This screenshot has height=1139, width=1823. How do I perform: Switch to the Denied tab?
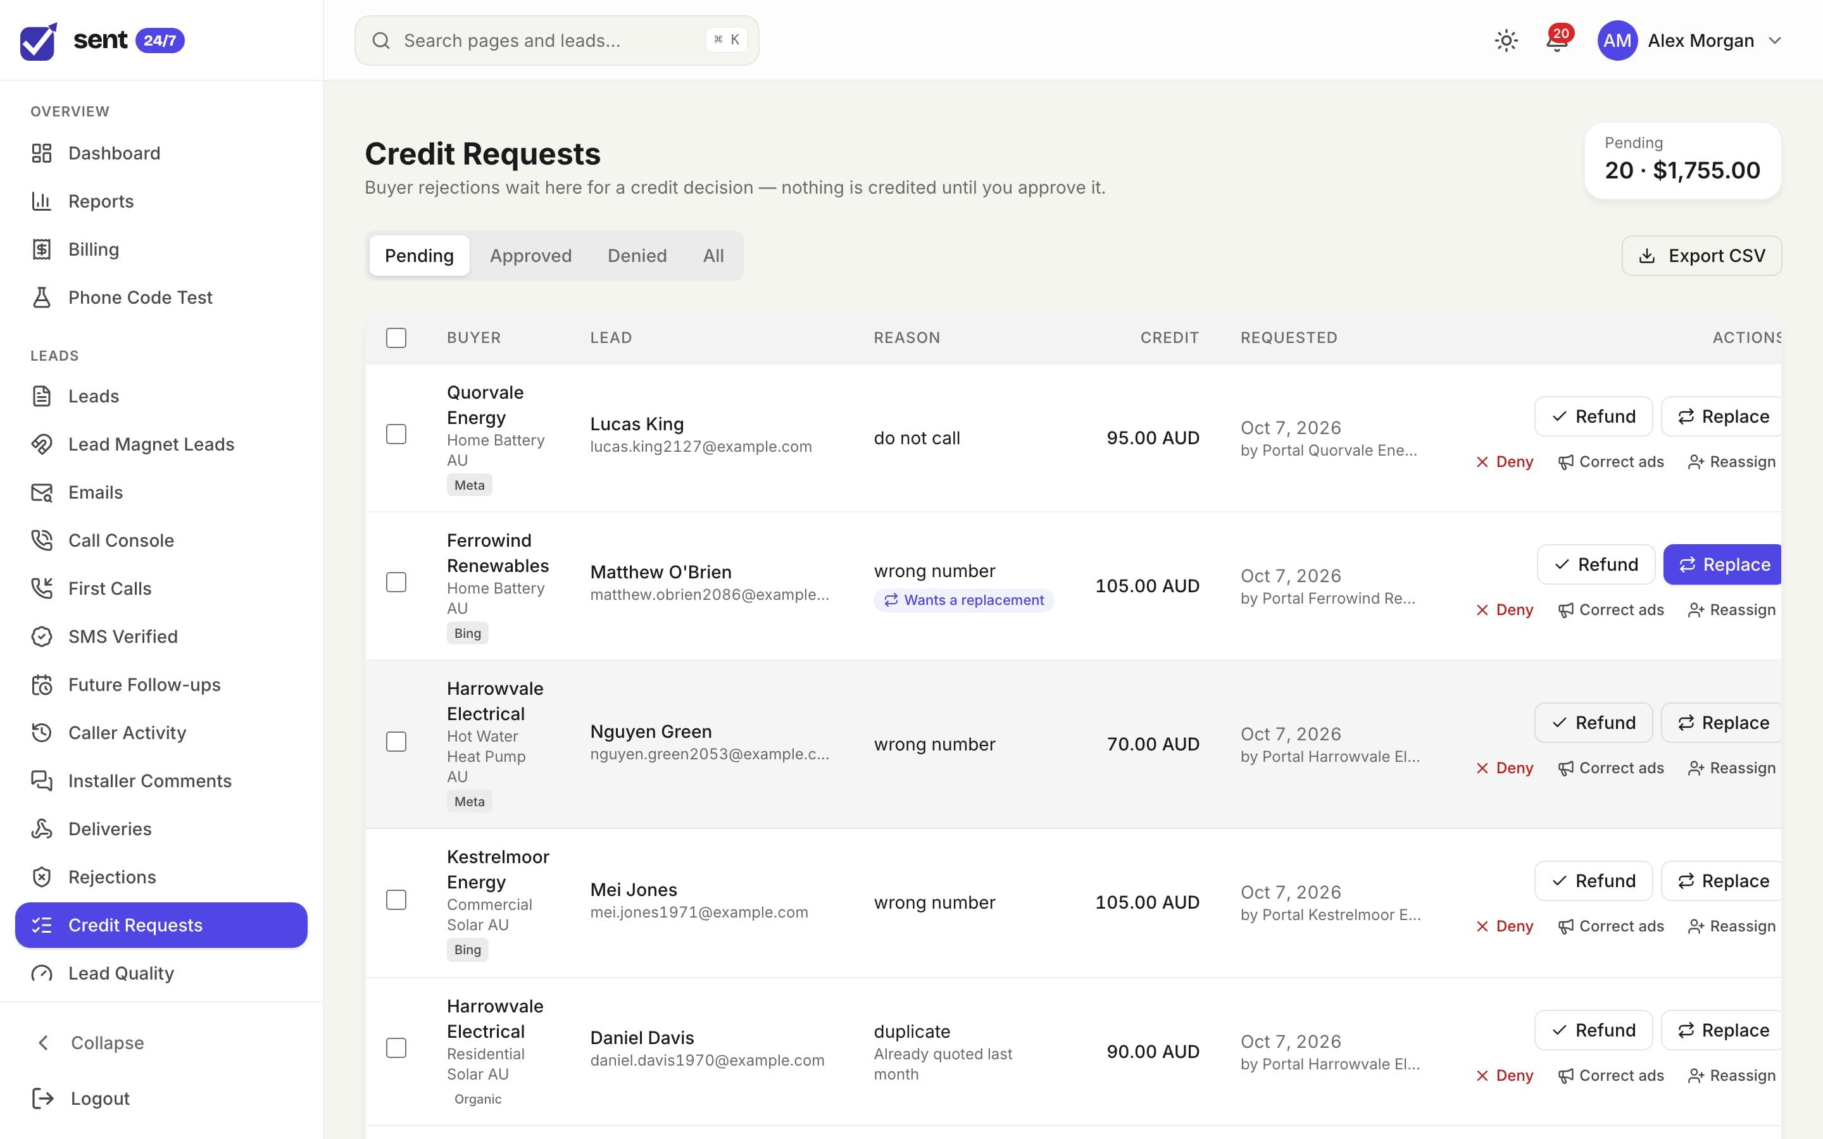click(x=637, y=256)
